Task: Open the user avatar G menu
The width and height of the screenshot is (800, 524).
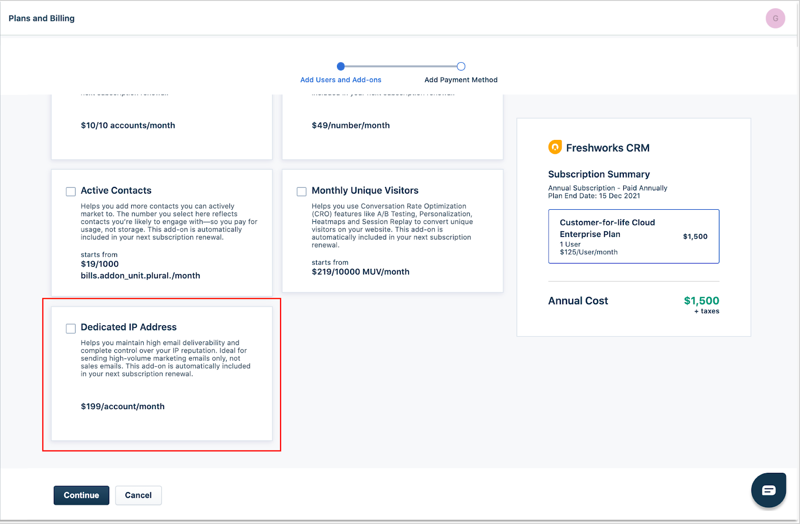Action: [775, 18]
